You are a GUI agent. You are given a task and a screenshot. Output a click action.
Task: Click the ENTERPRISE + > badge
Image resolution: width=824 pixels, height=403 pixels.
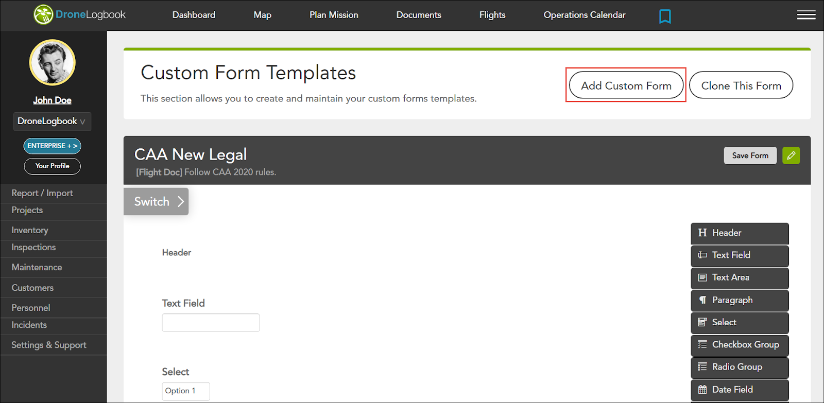pyautogui.click(x=52, y=146)
